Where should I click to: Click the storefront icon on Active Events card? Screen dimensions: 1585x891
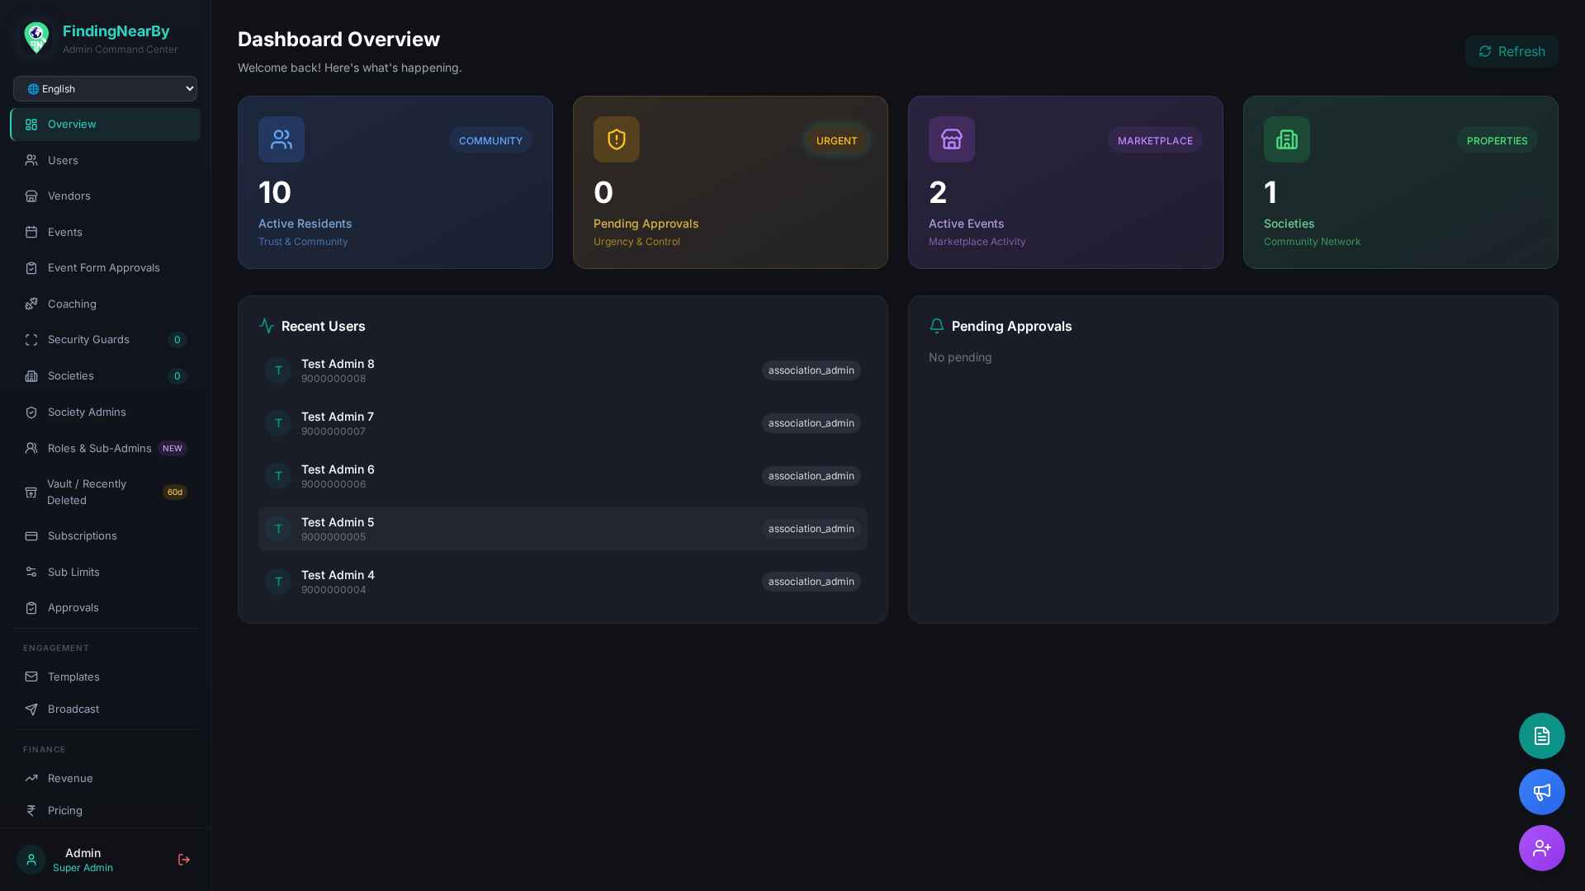(951, 139)
